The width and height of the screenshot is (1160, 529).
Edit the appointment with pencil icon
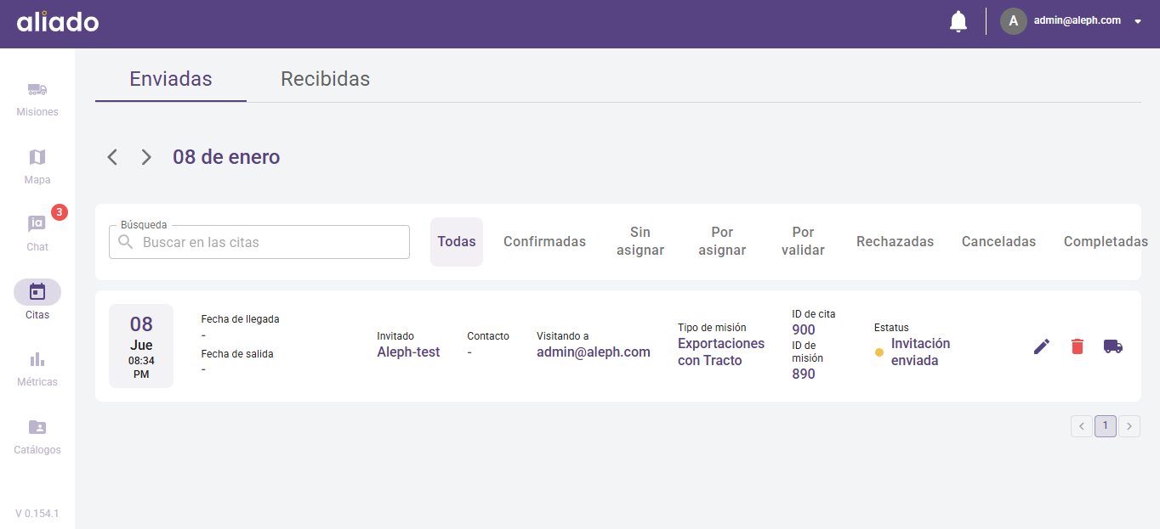coord(1042,346)
